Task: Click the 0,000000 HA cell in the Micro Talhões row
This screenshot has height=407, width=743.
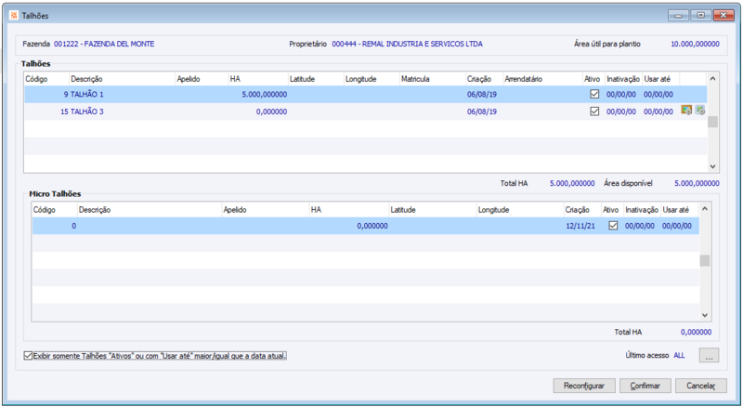Action: 372,226
